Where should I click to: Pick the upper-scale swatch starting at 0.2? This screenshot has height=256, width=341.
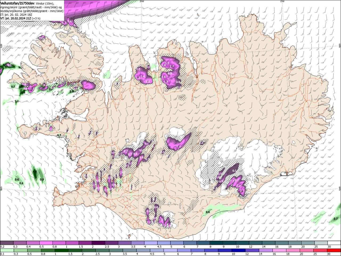[7, 243]
